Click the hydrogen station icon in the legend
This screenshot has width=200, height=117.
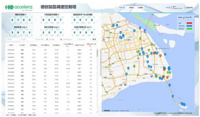(x=184, y=17)
